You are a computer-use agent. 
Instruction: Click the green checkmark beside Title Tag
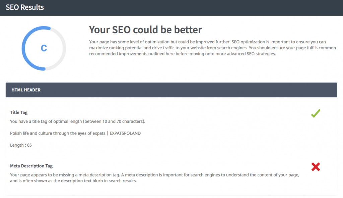pyautogui.click(x=315, y=113)
